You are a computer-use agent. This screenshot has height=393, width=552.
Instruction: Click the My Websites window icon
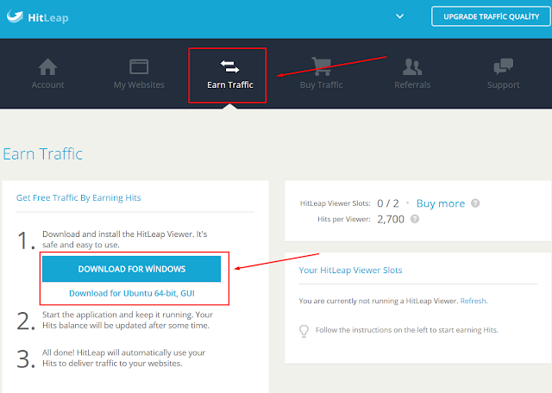point(139,66)
